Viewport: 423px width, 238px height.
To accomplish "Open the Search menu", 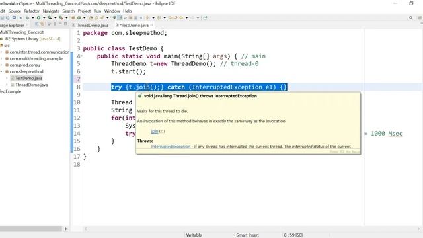I will [x=69, y=11].
